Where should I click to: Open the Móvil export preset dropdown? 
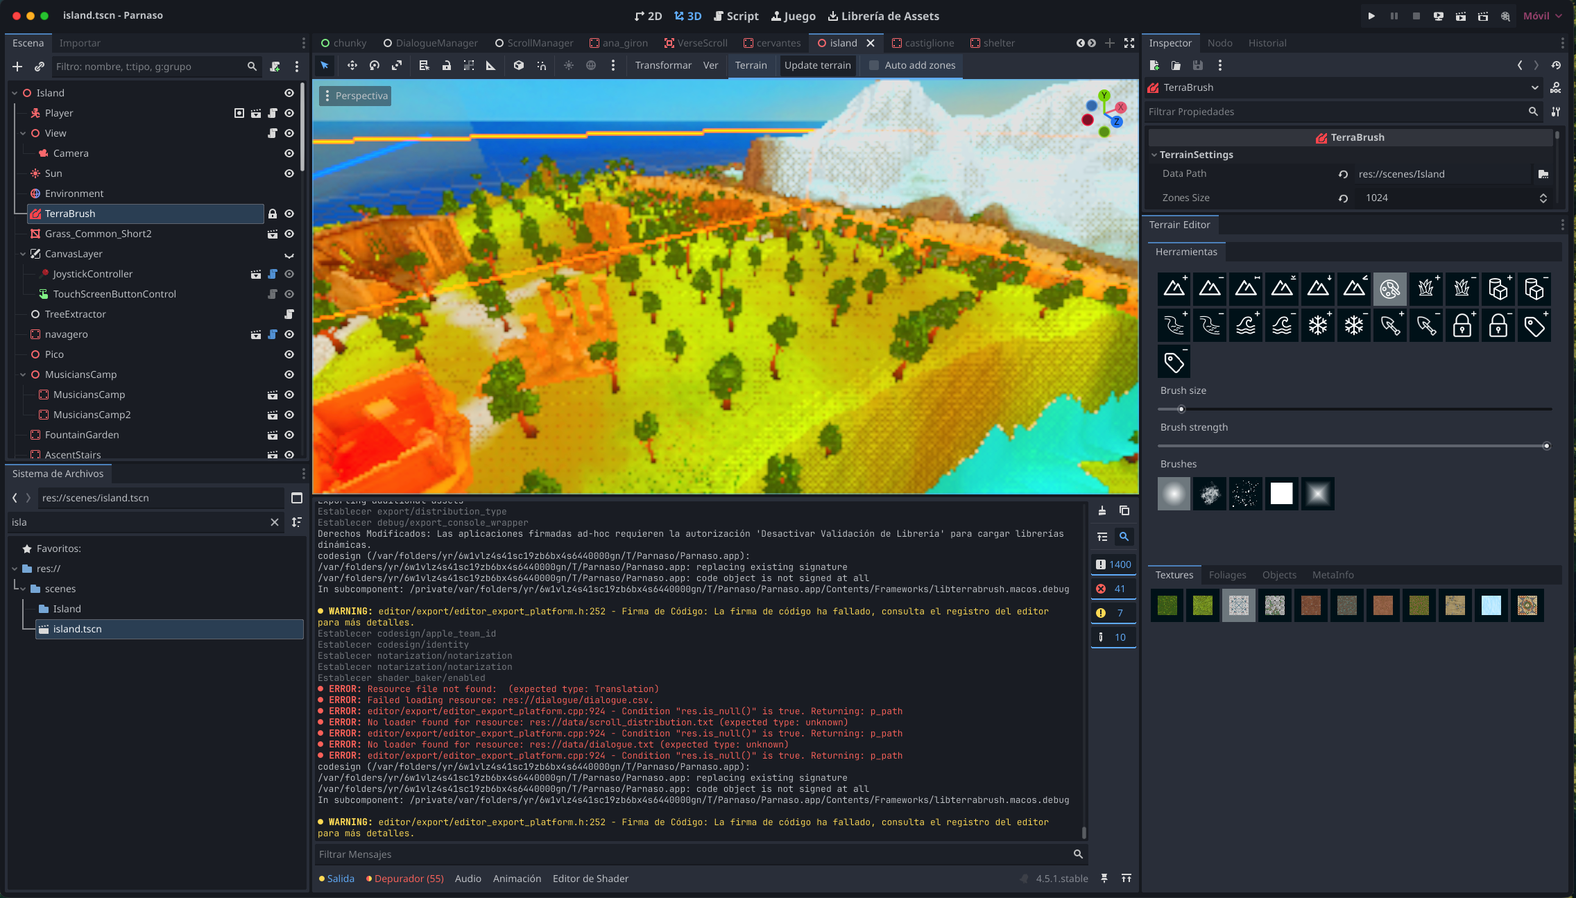coord(1542,15)
